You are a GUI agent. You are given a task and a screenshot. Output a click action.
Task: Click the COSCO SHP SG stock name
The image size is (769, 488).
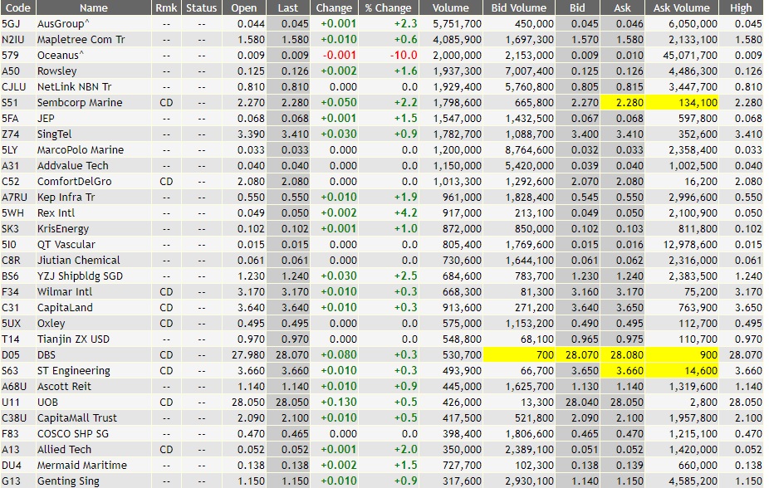click(73, 433)
